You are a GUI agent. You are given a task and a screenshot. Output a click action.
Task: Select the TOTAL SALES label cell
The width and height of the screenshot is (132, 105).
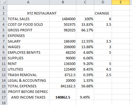[x=28, y=19]
